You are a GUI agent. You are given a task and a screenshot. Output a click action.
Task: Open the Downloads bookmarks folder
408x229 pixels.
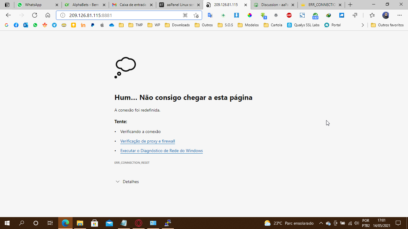(177, 25)
